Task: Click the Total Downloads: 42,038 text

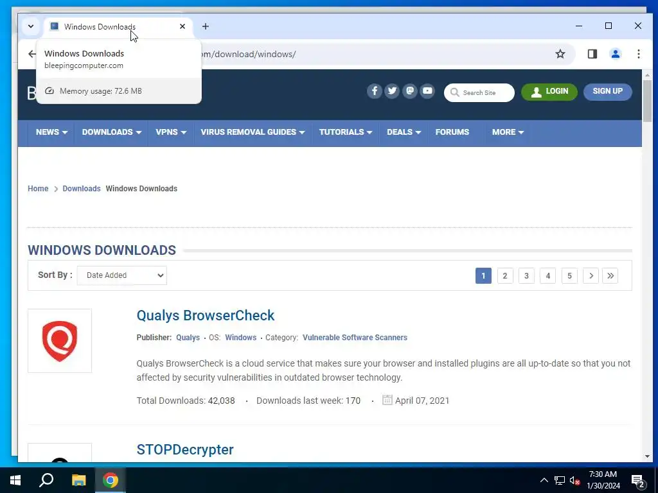Action: tap(186, 401)
